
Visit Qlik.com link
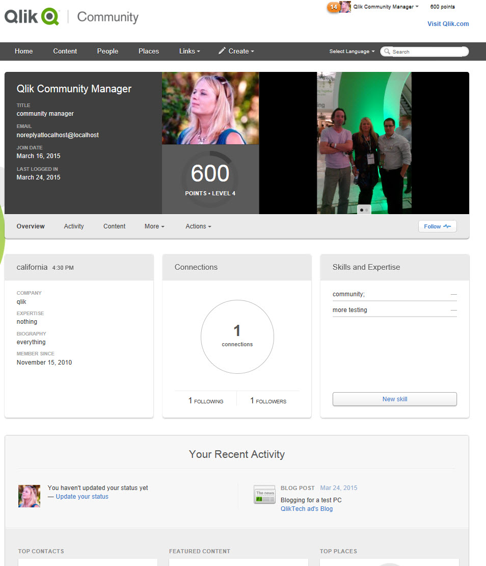448,24
